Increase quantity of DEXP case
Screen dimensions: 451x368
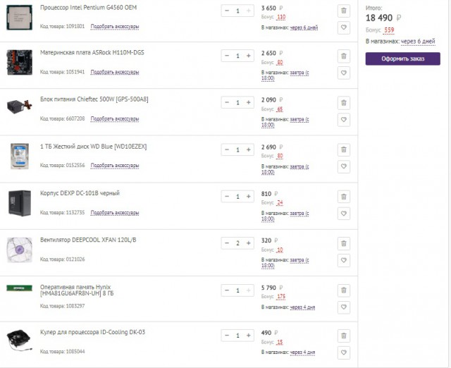249,197
